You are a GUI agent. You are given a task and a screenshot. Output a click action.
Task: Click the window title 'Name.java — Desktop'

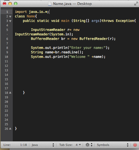pos(72,4)
